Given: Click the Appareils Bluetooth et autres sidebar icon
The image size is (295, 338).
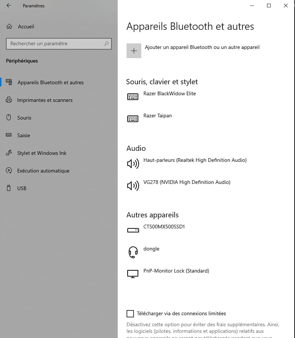Looking at the screenshot, I should pyautogui.click(x=9, y=82).
